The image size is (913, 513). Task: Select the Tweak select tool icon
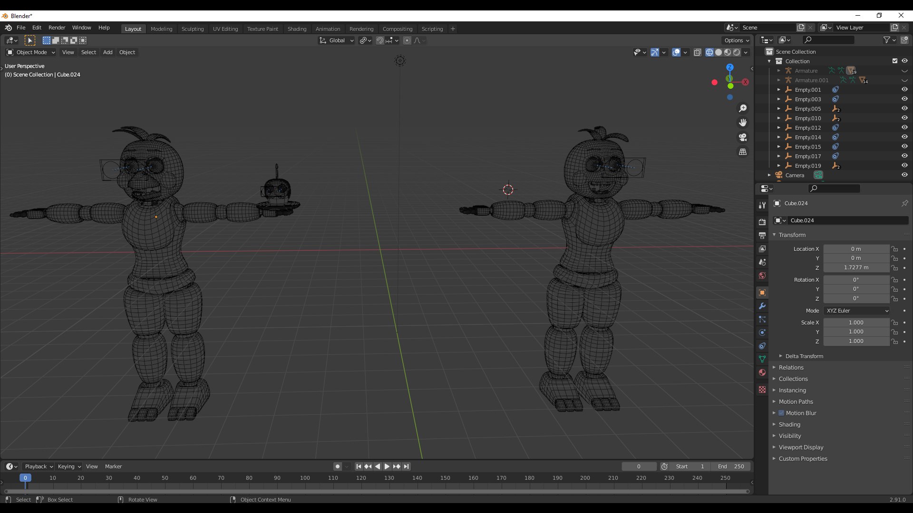pyautogui.click(x=30, y=40)
